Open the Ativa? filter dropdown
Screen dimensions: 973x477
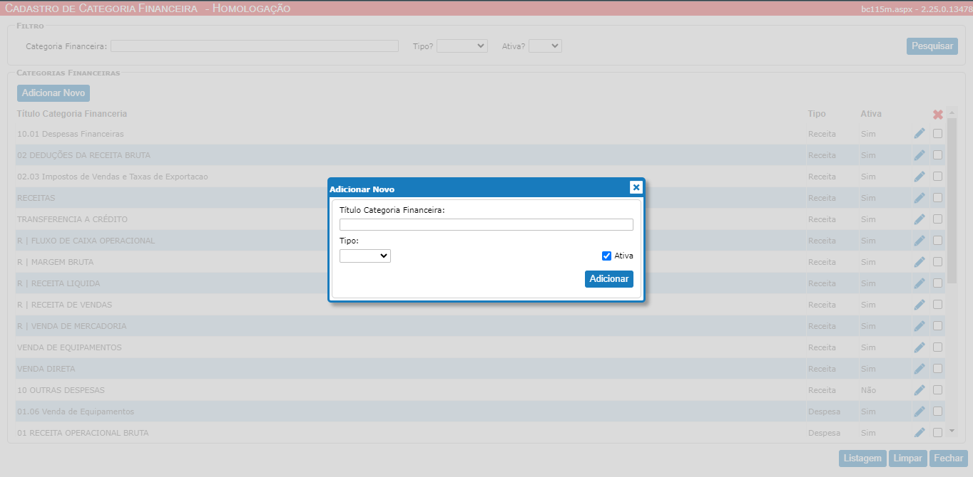(x=546, y=46)
